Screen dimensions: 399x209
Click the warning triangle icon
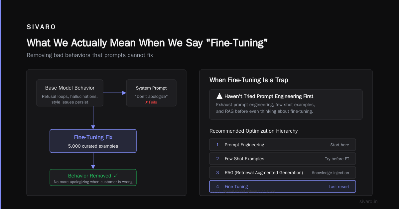coord(219,96)
